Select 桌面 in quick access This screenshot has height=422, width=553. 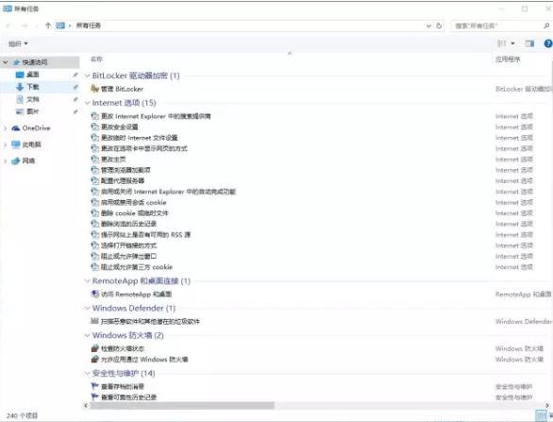coord(33,75)
